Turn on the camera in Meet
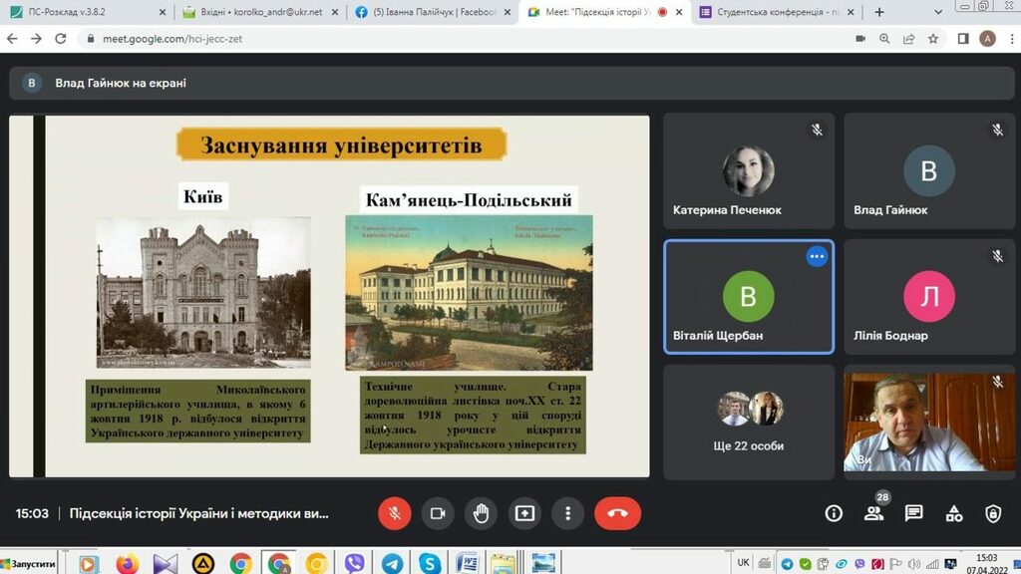This screenshot has height=574, width=1021. click(437, 513)
